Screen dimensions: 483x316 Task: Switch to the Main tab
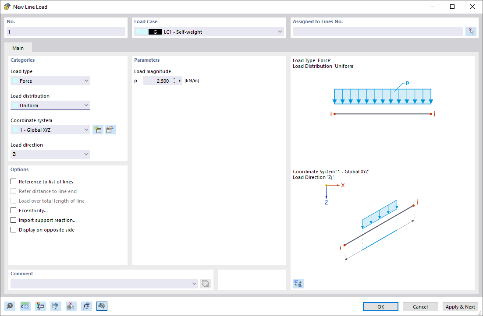18,48
